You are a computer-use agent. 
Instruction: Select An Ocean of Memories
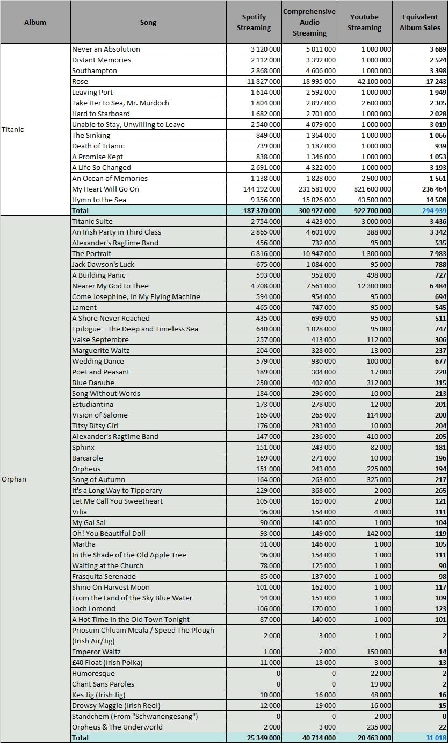[110, 178]
